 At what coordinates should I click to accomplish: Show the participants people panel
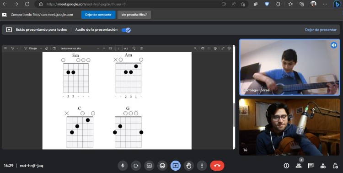pyautogui.click(x=298, y=166)
